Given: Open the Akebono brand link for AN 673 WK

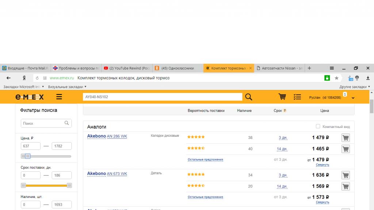Looking at the screenshot, I should pos(96,173).
